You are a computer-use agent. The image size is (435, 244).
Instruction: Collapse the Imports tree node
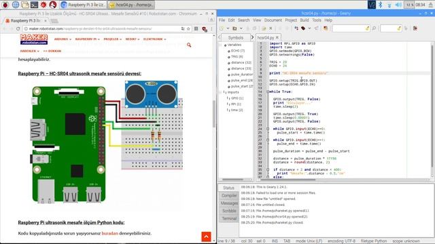point(220,92)
